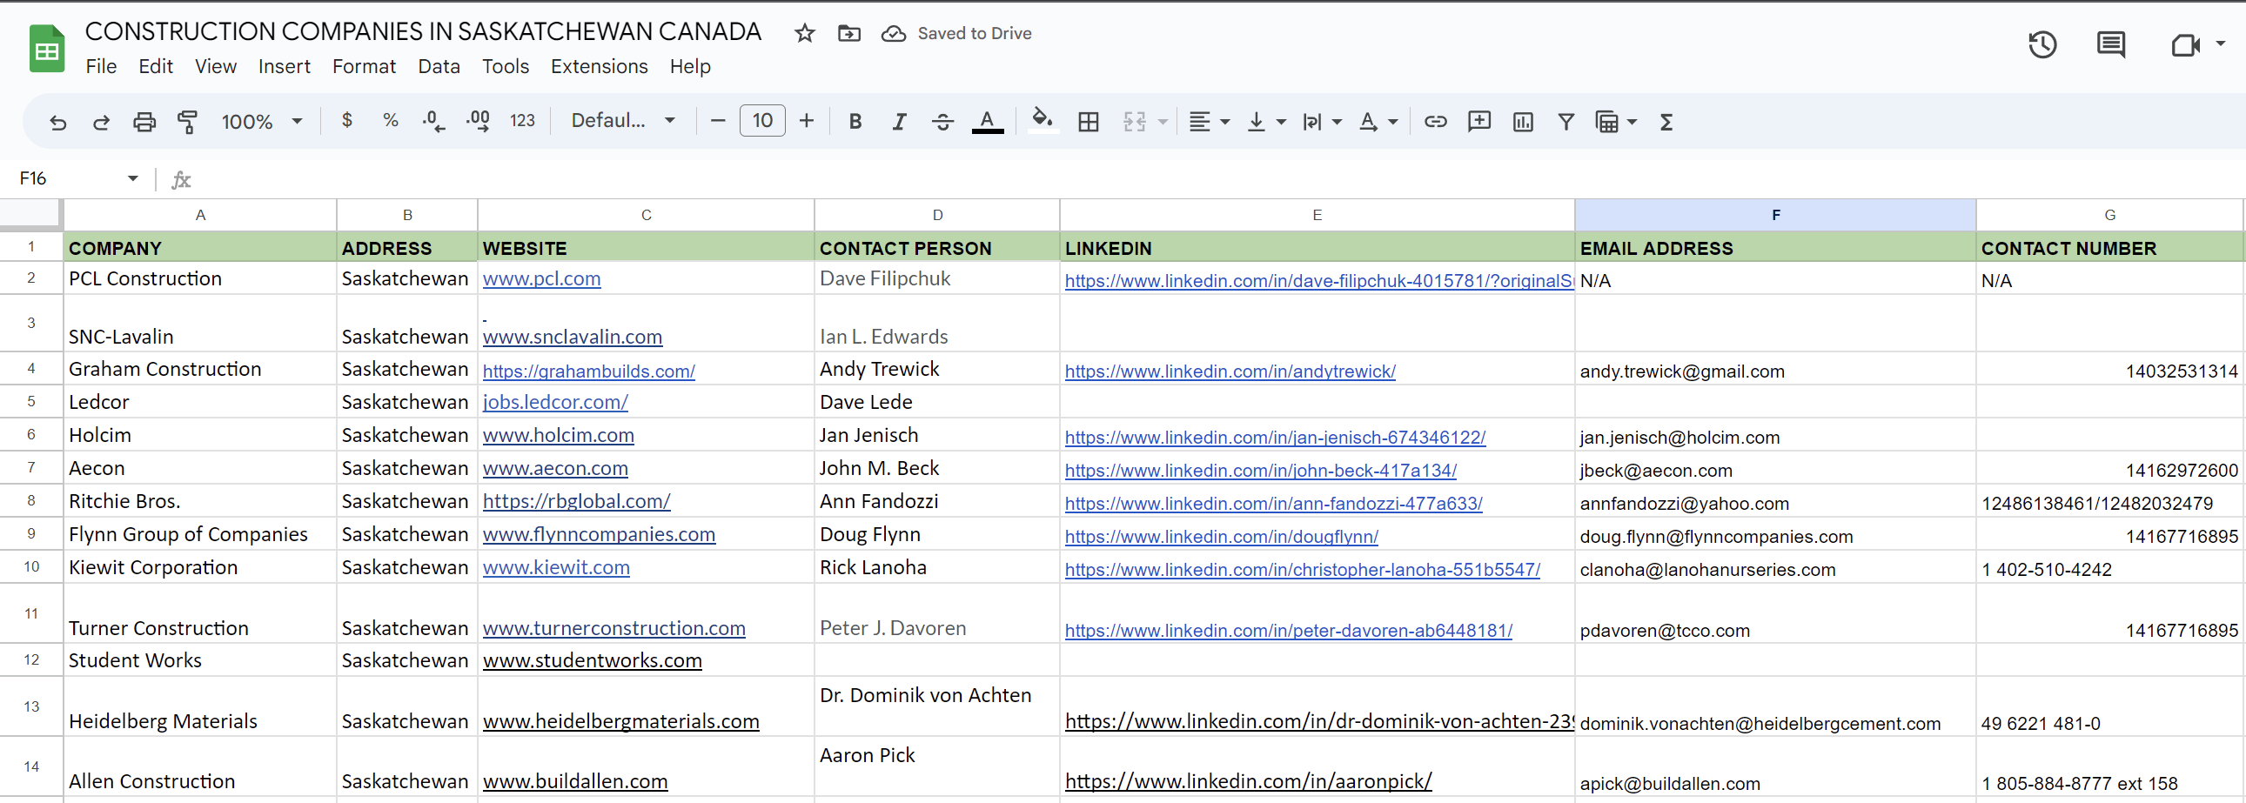Open the www.buildallen.com link
This screenshot has height=803, width=2246.
tap(575, 781)
